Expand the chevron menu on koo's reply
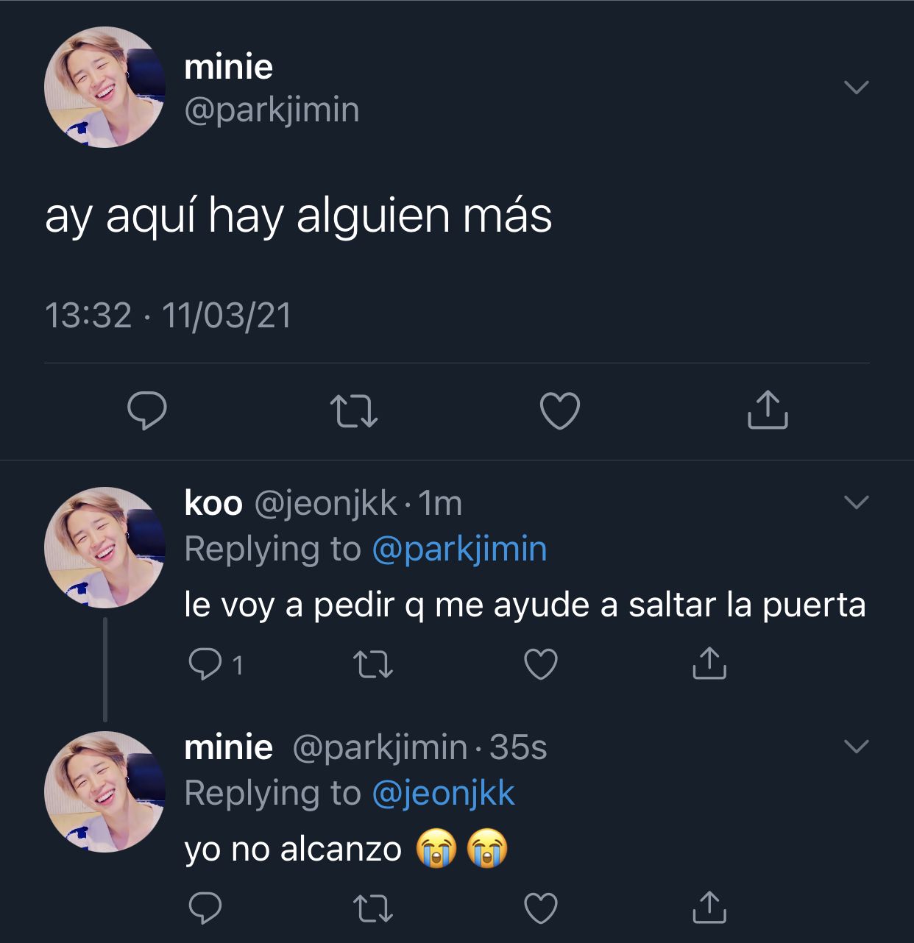The width and height of the screenshot is (914, 943). tap(856, 502)
